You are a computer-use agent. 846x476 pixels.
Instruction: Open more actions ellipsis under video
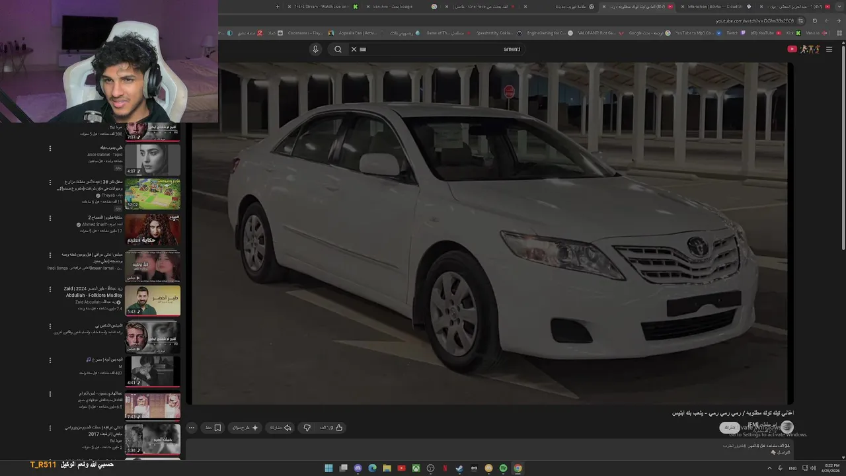click(x=192, y=428)
